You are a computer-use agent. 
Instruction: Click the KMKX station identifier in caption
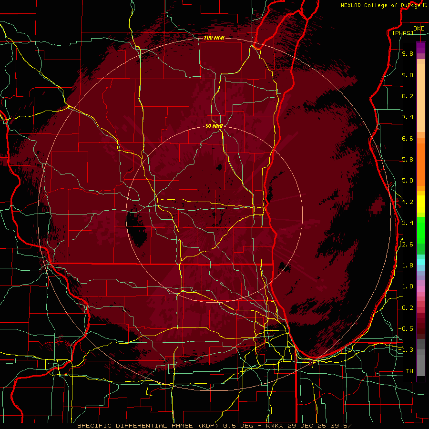(x=275, y=426)
